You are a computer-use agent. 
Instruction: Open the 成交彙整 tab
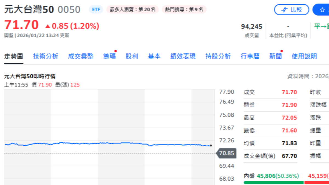[81, 56]
